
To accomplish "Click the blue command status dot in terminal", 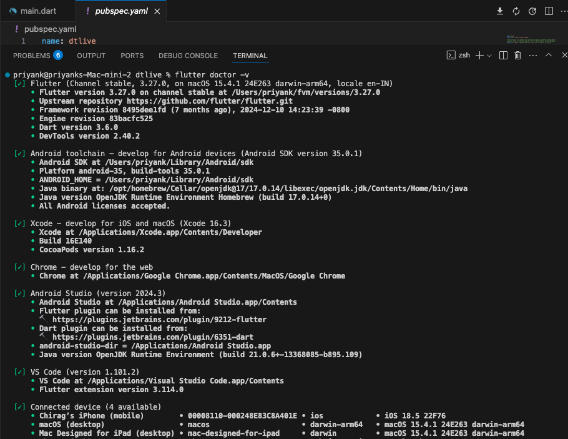I will point(7,75).
